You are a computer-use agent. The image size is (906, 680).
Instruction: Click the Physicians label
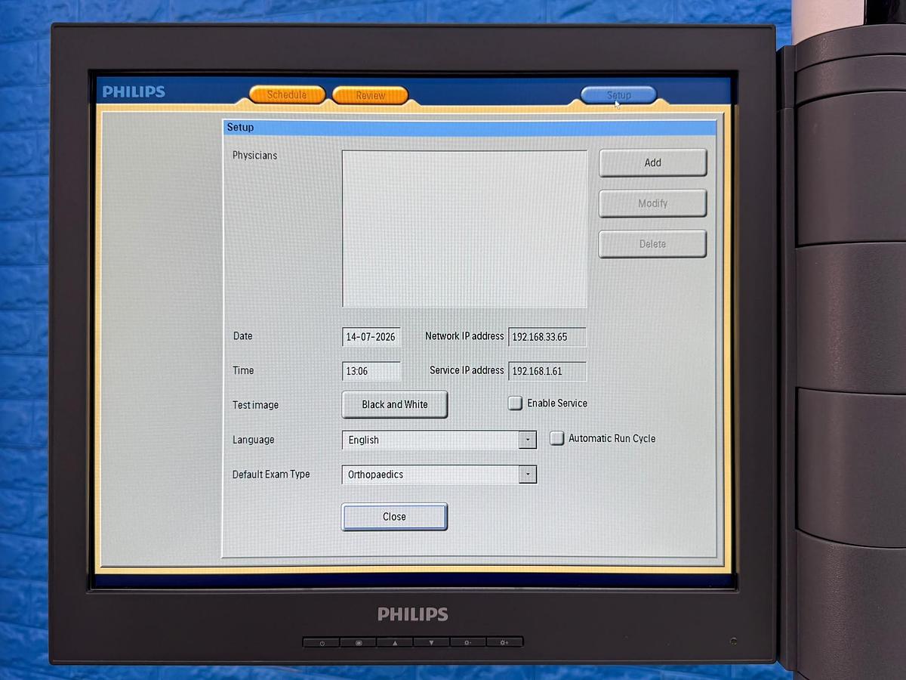click(x=254, y=156)
